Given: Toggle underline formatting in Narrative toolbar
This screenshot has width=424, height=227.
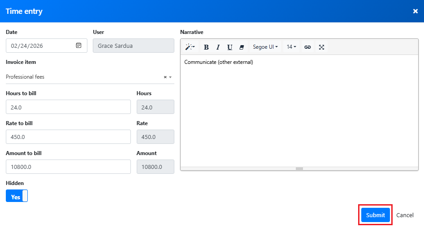Looking at the screenshot, I should coord(229,47).
